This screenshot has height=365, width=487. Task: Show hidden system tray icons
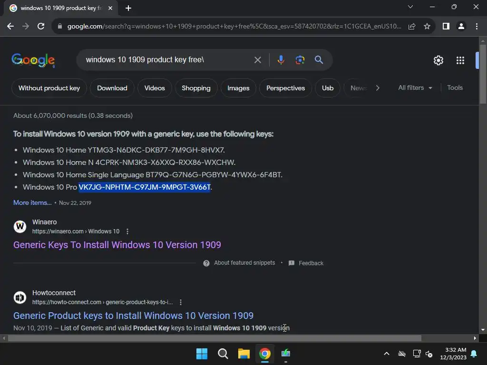click(x=387, y=354)
